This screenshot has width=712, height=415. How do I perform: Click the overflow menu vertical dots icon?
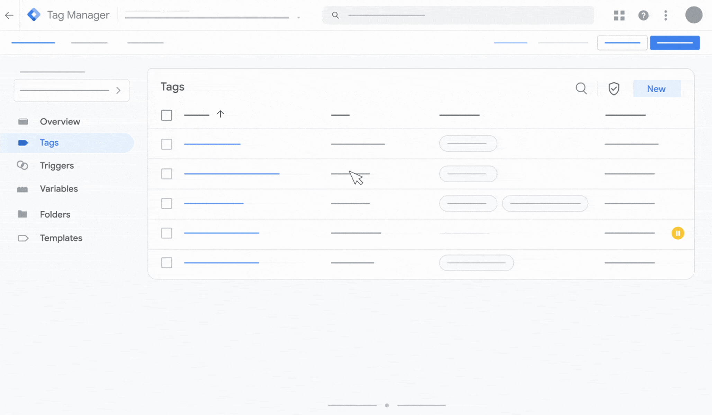click(x=666, y=15)
